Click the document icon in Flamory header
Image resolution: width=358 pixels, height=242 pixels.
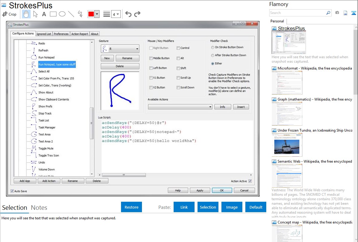[345, 13]
